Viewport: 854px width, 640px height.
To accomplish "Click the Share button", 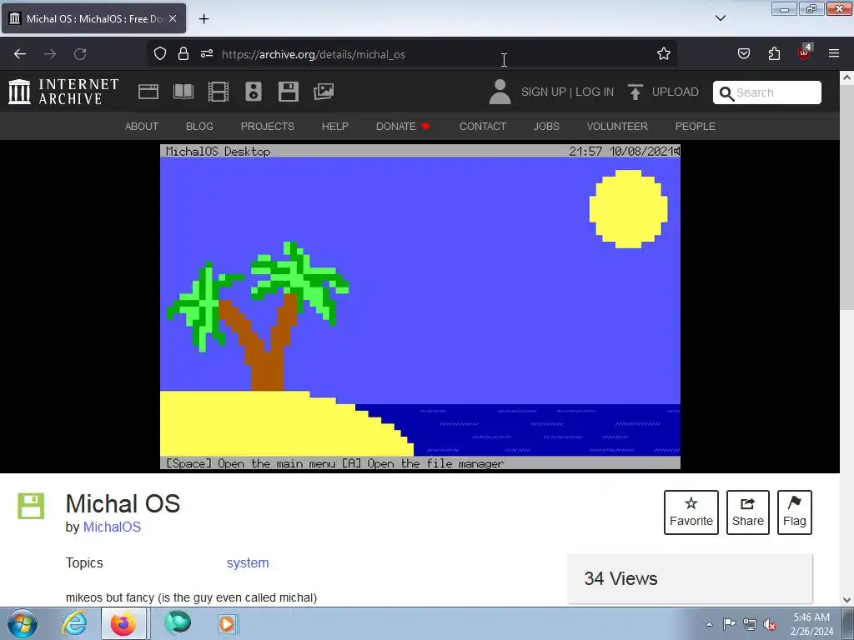I will coord(748,512).
